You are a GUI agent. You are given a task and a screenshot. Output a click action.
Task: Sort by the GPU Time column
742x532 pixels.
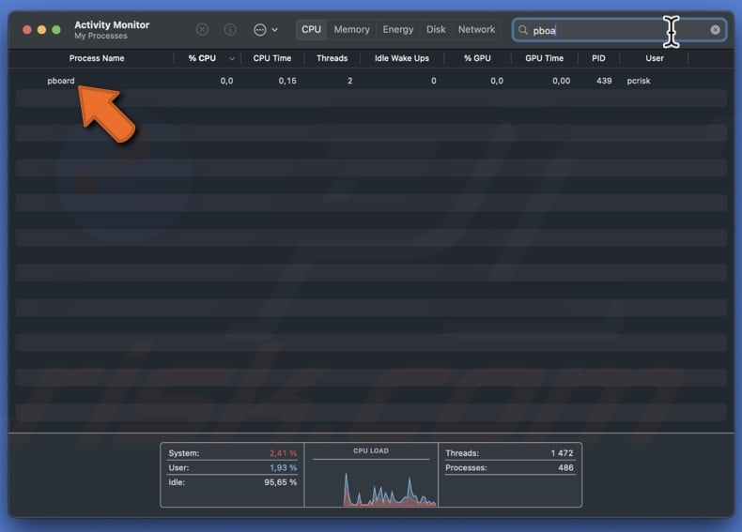(x=544, y=58)
